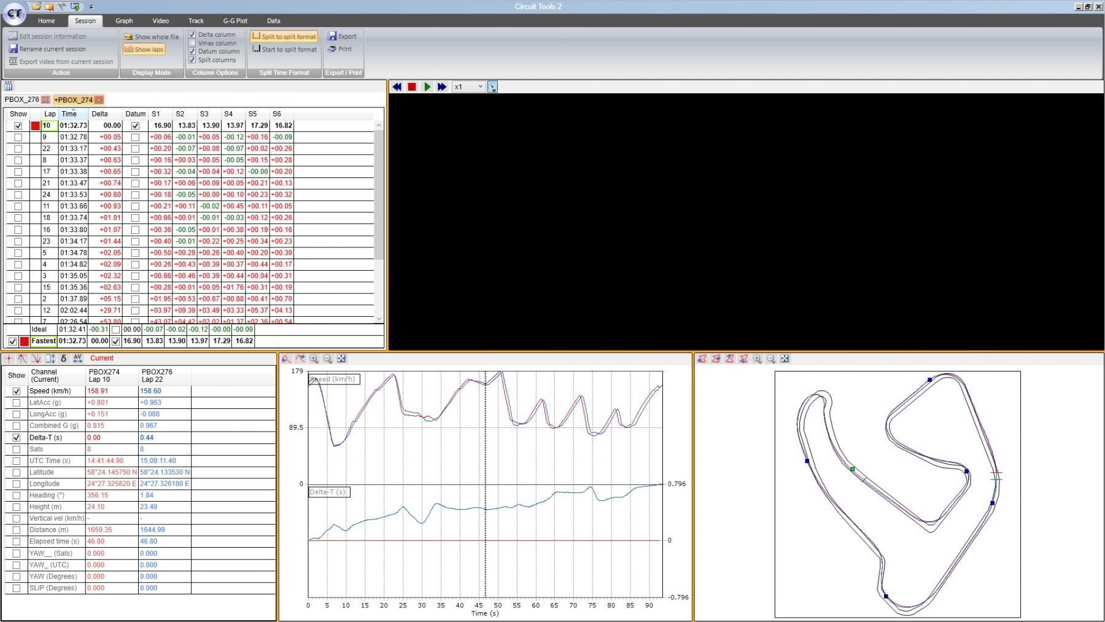Enable the LatAcc (g) channel checkbox

[x=17, y=403]
